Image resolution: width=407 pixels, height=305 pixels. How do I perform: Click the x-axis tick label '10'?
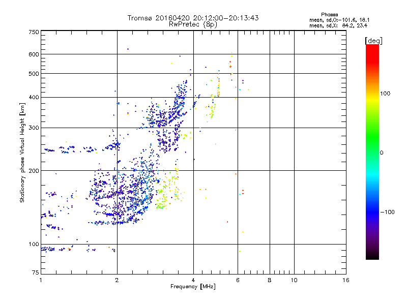(x=294, y=280)
